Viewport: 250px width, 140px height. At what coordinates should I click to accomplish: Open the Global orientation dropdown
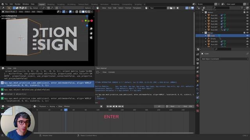tap(35, 8)
